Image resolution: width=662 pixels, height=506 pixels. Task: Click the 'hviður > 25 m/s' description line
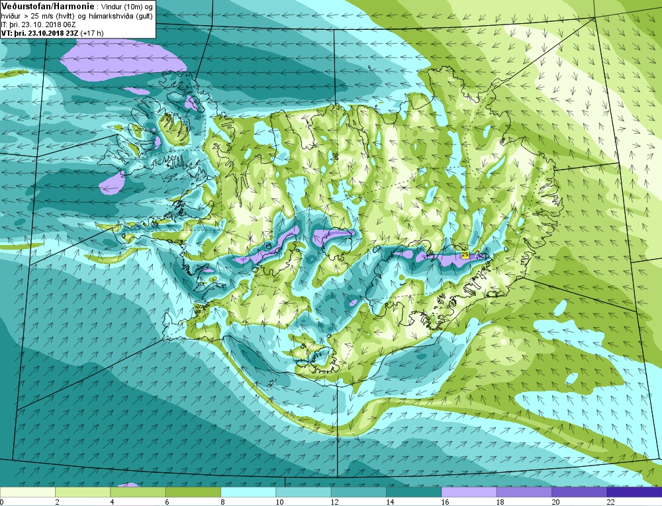tap(77, 16)
